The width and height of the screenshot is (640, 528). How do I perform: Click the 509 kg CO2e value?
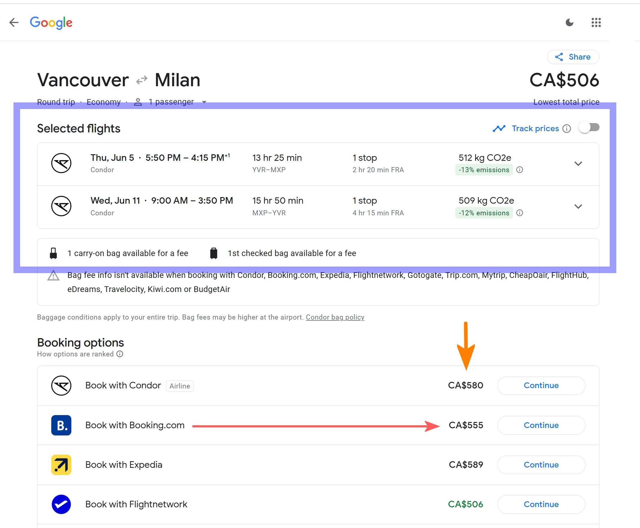click(x=486, y=201)
